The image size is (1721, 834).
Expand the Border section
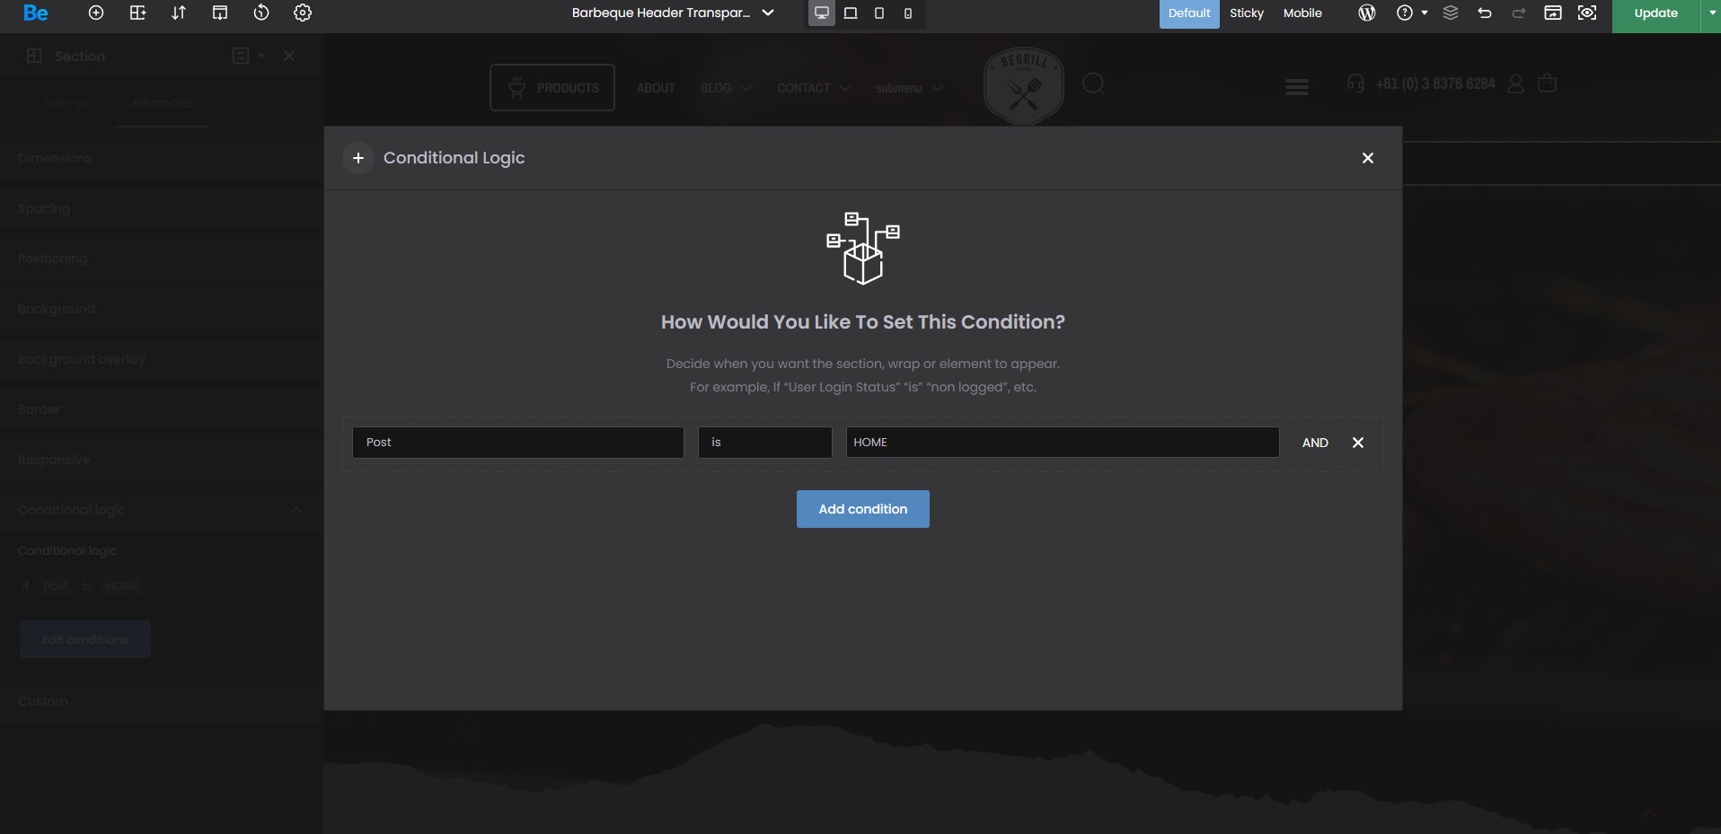point(162,409)
